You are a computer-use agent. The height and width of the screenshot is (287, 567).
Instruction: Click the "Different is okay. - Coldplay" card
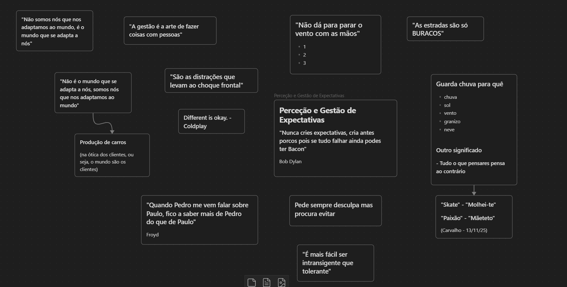tap(211, 122)
